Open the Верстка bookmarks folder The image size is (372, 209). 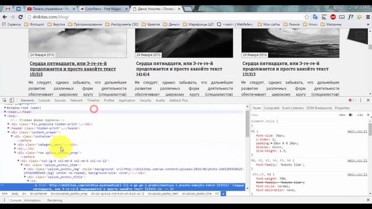click(x=56, y=24)
